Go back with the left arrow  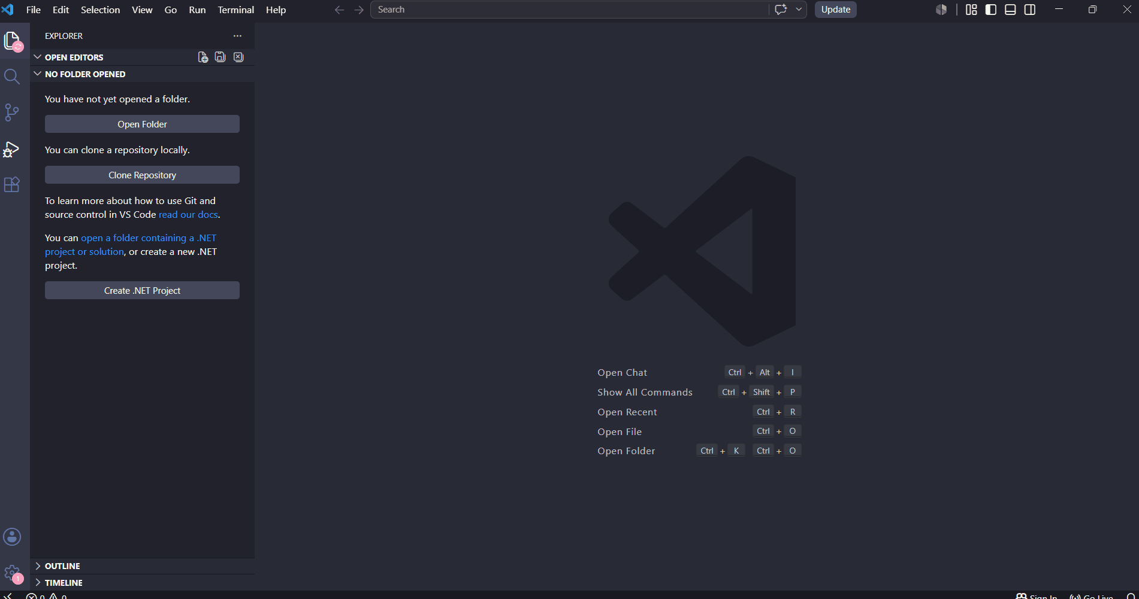point(339,10)
